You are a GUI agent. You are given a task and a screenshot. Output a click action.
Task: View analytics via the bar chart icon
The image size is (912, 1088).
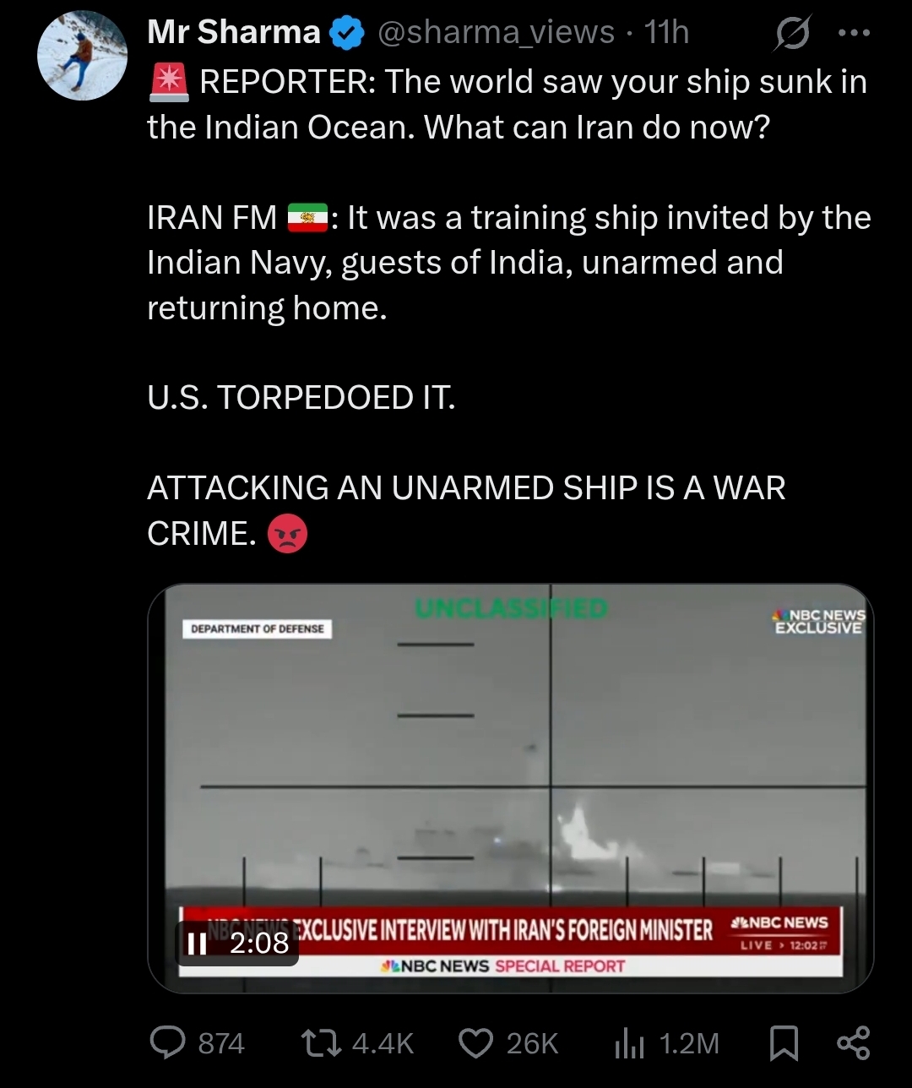tap(630, 1043)
